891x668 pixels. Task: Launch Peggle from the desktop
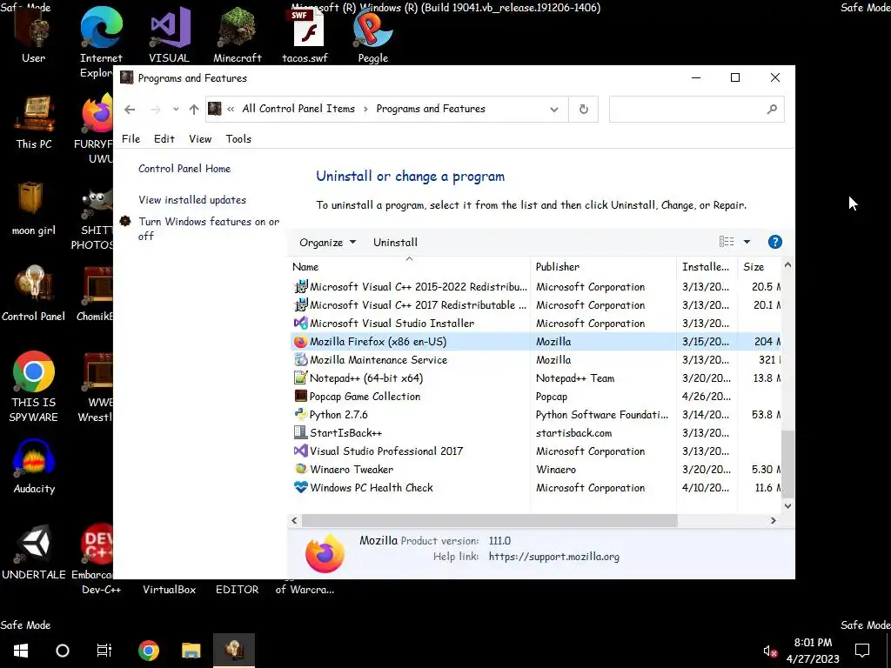[x=372, y=34]
